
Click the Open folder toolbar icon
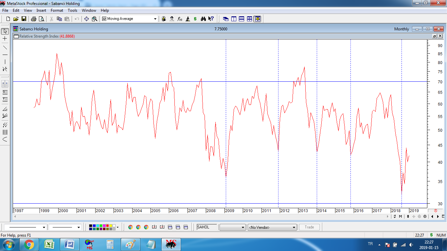16,19
